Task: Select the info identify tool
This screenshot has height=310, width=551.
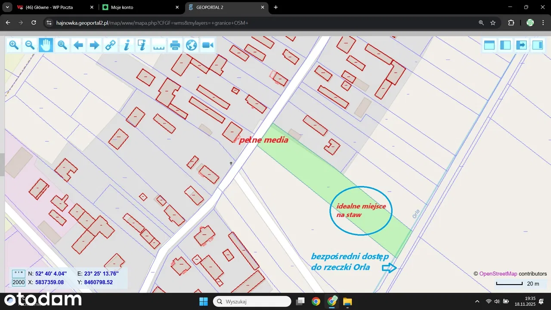Action: coord(127,45)
